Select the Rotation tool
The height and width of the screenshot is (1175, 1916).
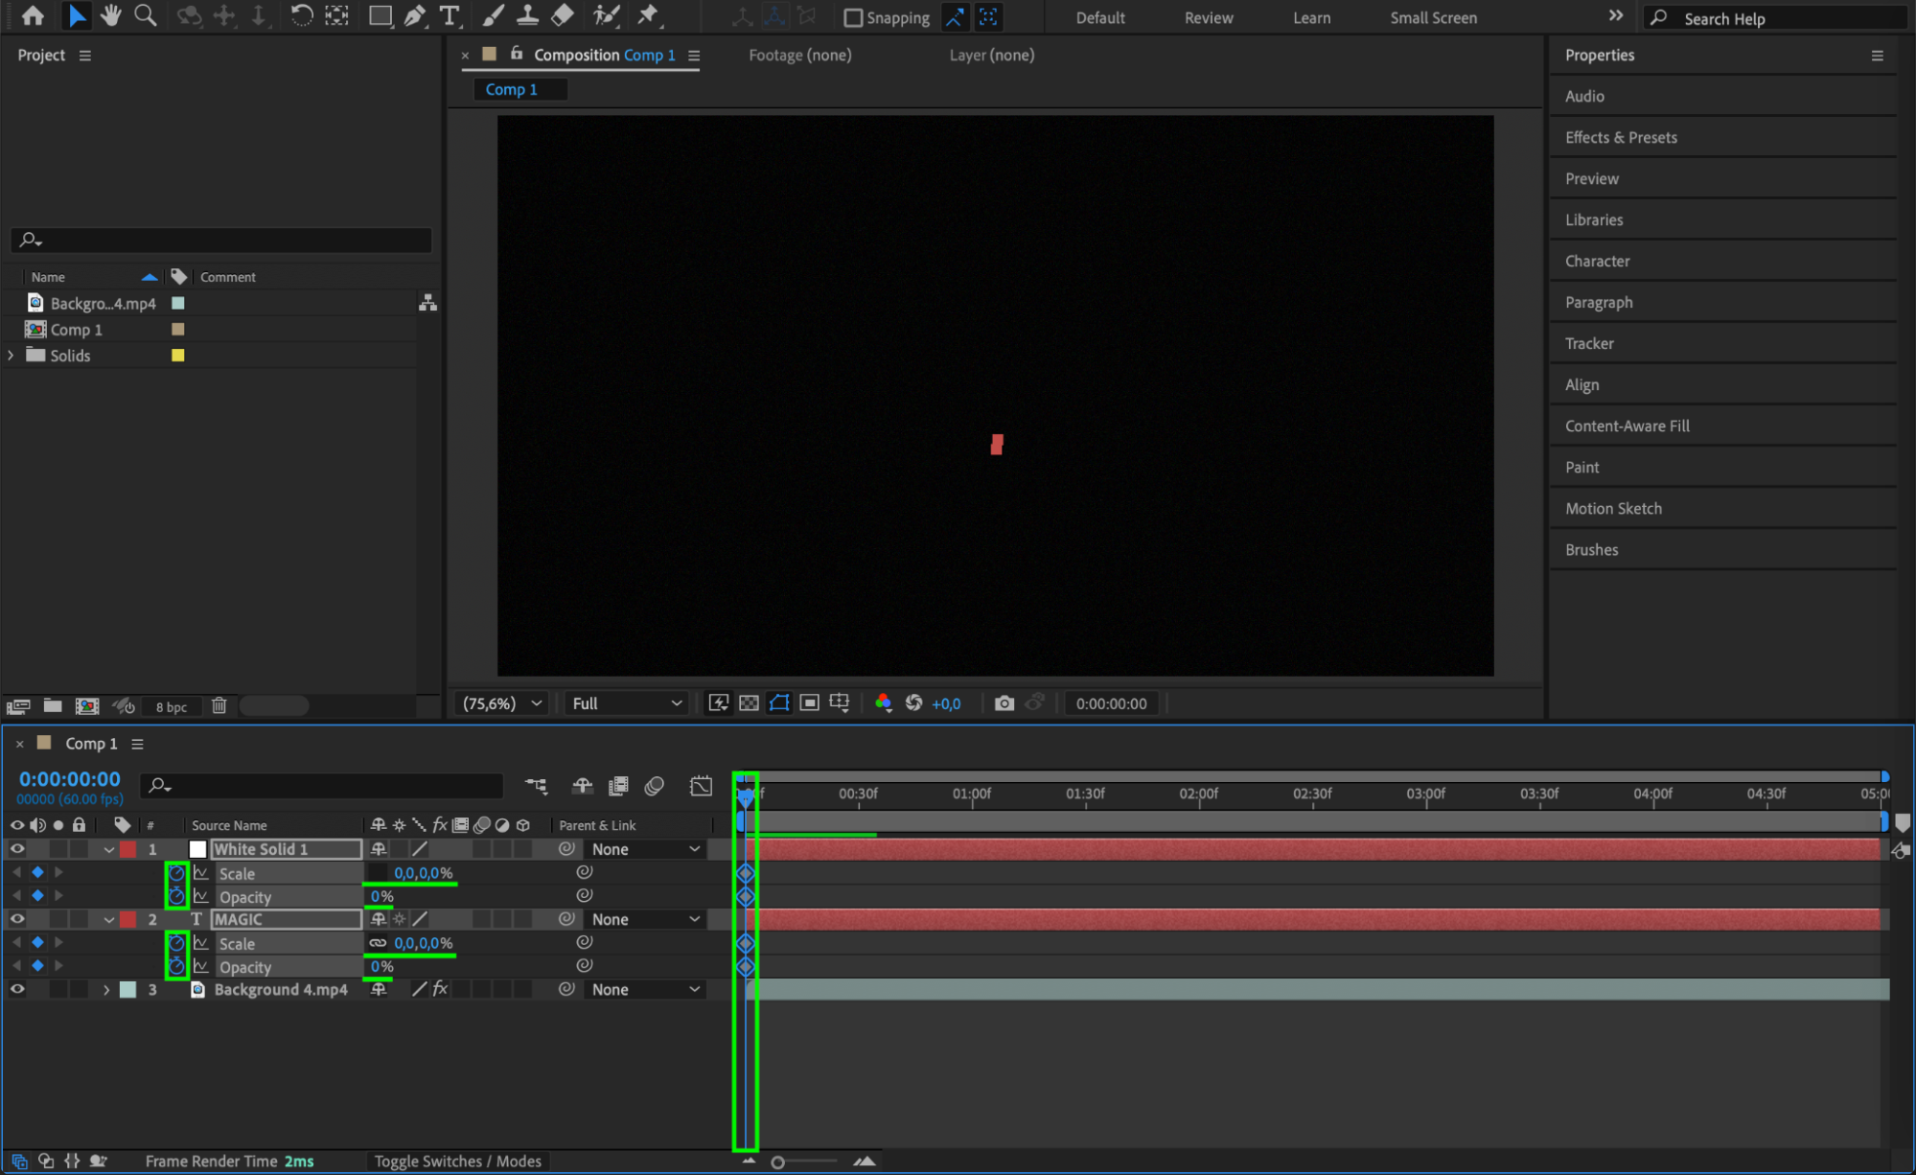301,15
